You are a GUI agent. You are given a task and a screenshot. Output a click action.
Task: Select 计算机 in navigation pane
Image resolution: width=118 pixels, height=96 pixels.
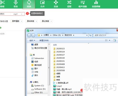coord(34,82)
